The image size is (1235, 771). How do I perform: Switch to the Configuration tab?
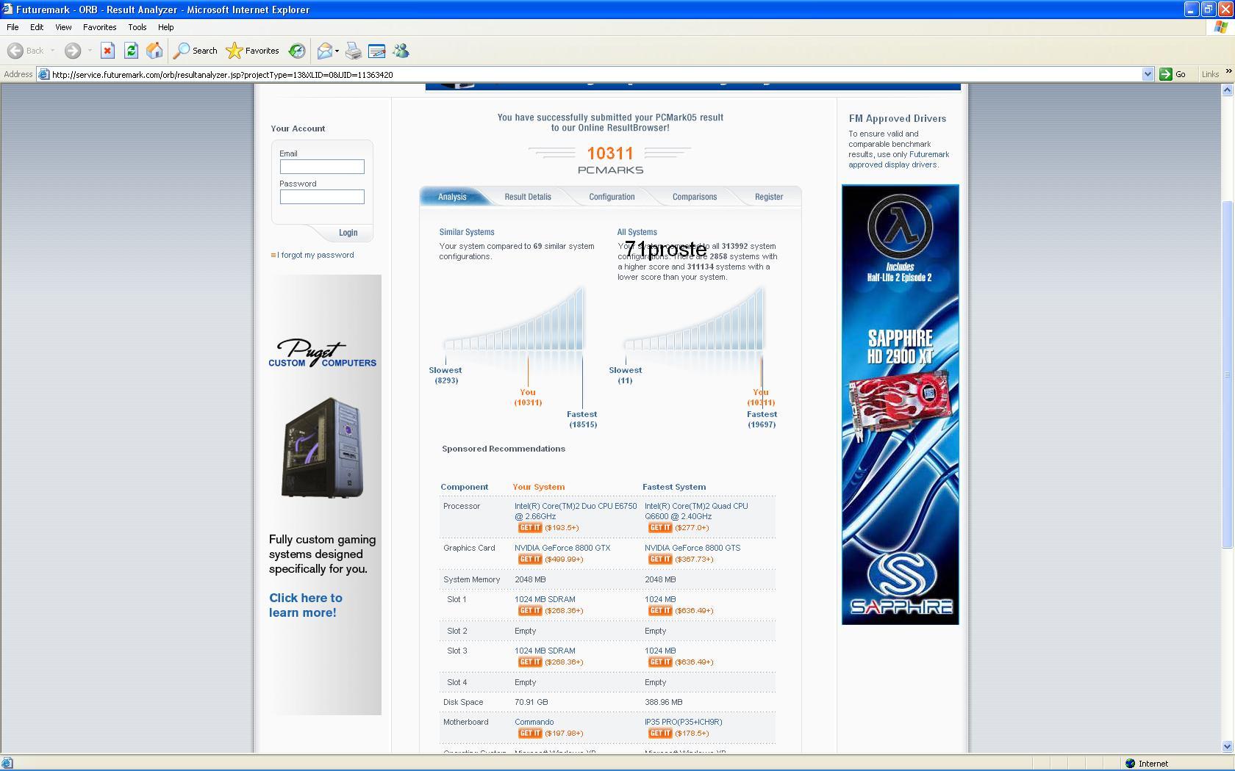612,197
